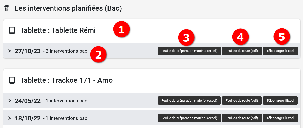Click red annotation marker number 4
The height and width of the screenshot is (128, 303).
coord(240,37)
